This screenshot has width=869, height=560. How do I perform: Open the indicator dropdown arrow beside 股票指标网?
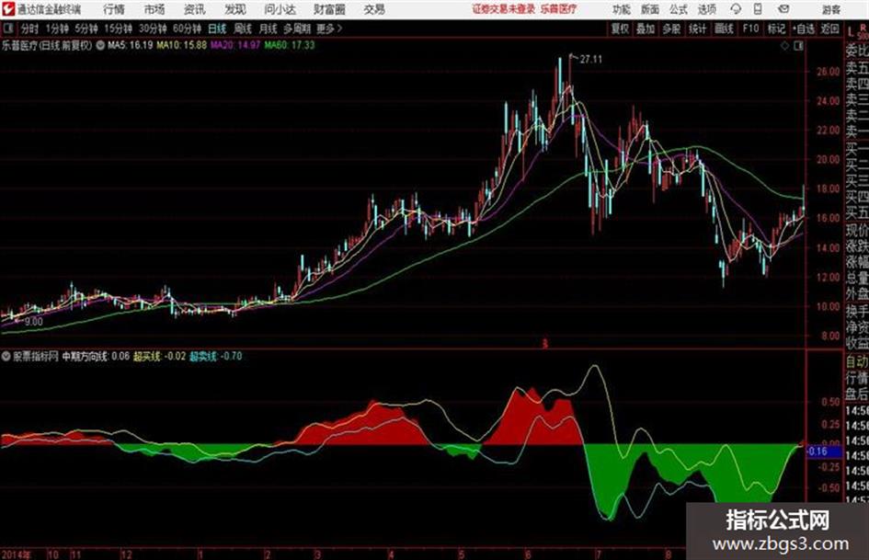click(x=6, y=356)
